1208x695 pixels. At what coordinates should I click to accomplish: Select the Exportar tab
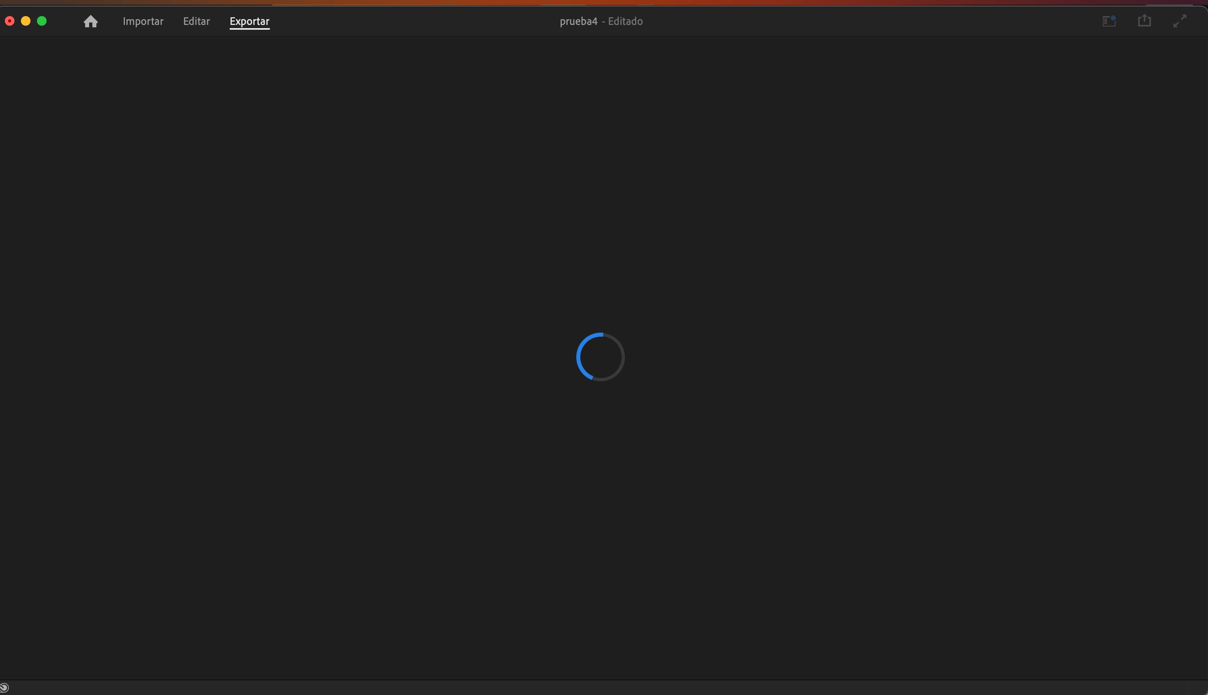pyautogui.click(x=249, y=21)
